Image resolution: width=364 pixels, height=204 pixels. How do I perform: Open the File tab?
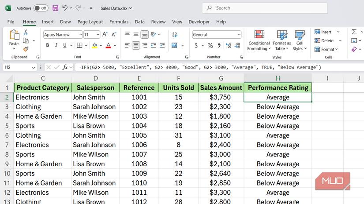point(11,22)
